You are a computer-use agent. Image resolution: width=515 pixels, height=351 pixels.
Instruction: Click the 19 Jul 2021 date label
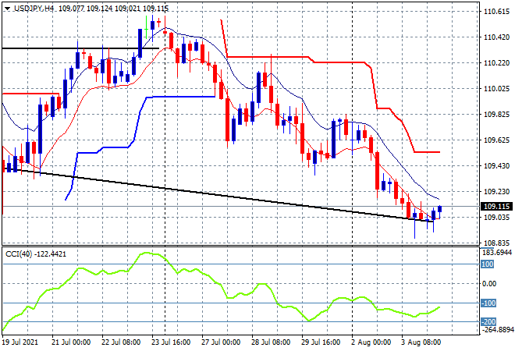pyautogui.click(x=20, y=342)
